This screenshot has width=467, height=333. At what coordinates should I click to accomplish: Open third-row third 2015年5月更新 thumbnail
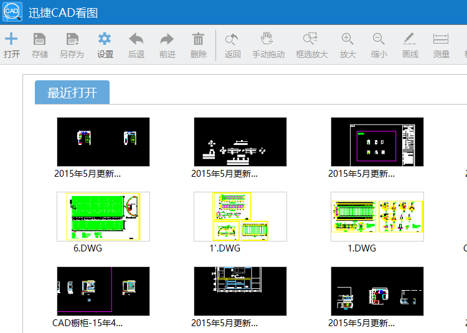(x=377, y=291)
